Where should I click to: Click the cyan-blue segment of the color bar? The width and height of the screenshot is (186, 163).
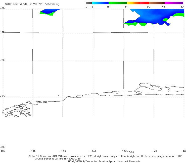click(x=100, y=3)
